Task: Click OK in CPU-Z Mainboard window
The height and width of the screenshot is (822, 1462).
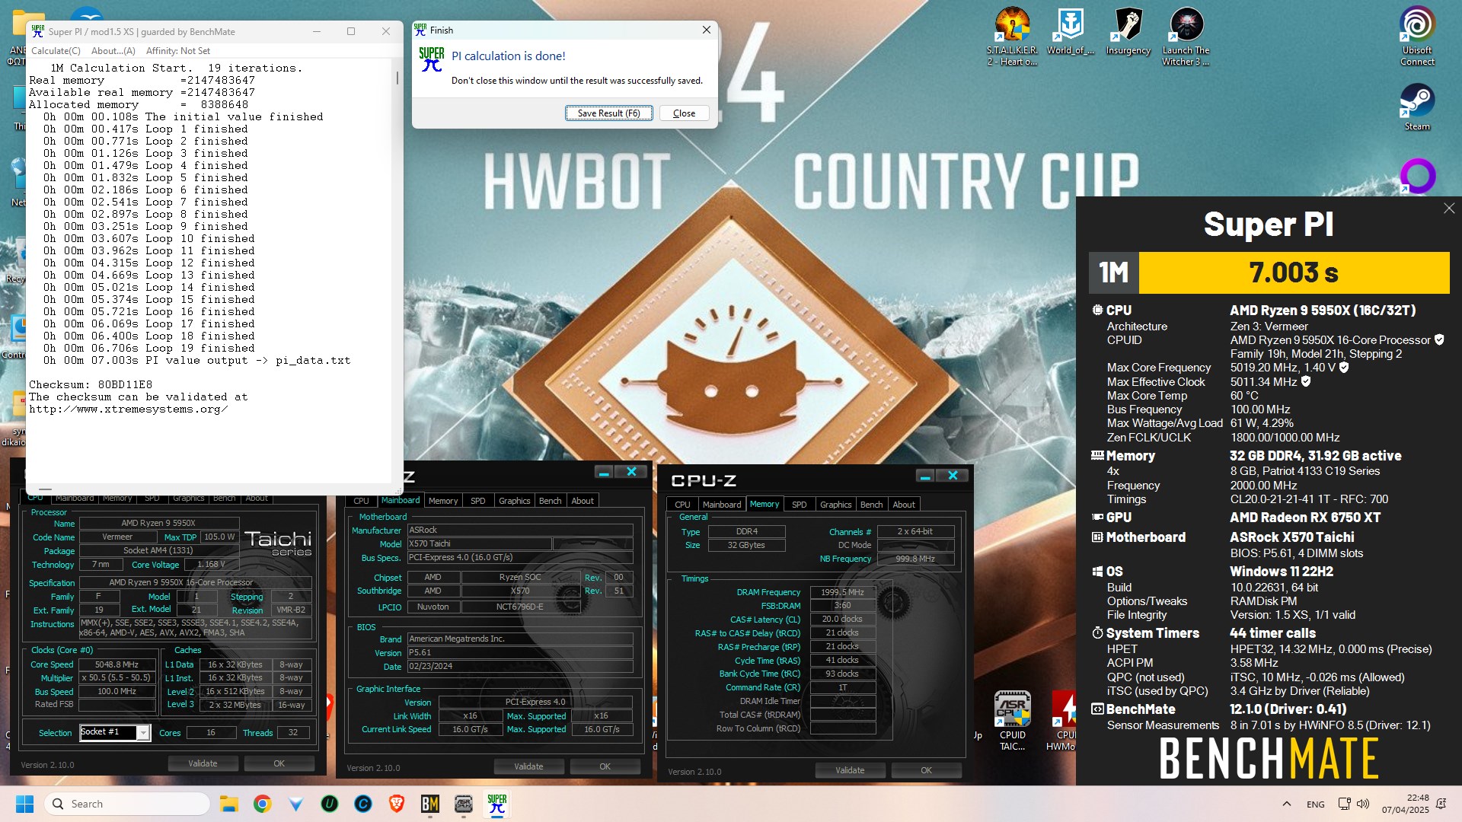Action: coord(605,766)
